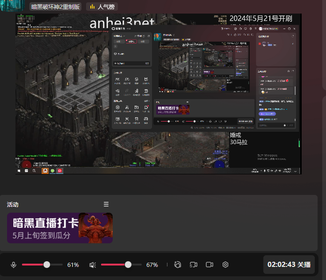Image resolution: width=326 pixels, height=280 pixels.
Task: Click the red app icon in the previewed taskbar
Action: (60, 171)
